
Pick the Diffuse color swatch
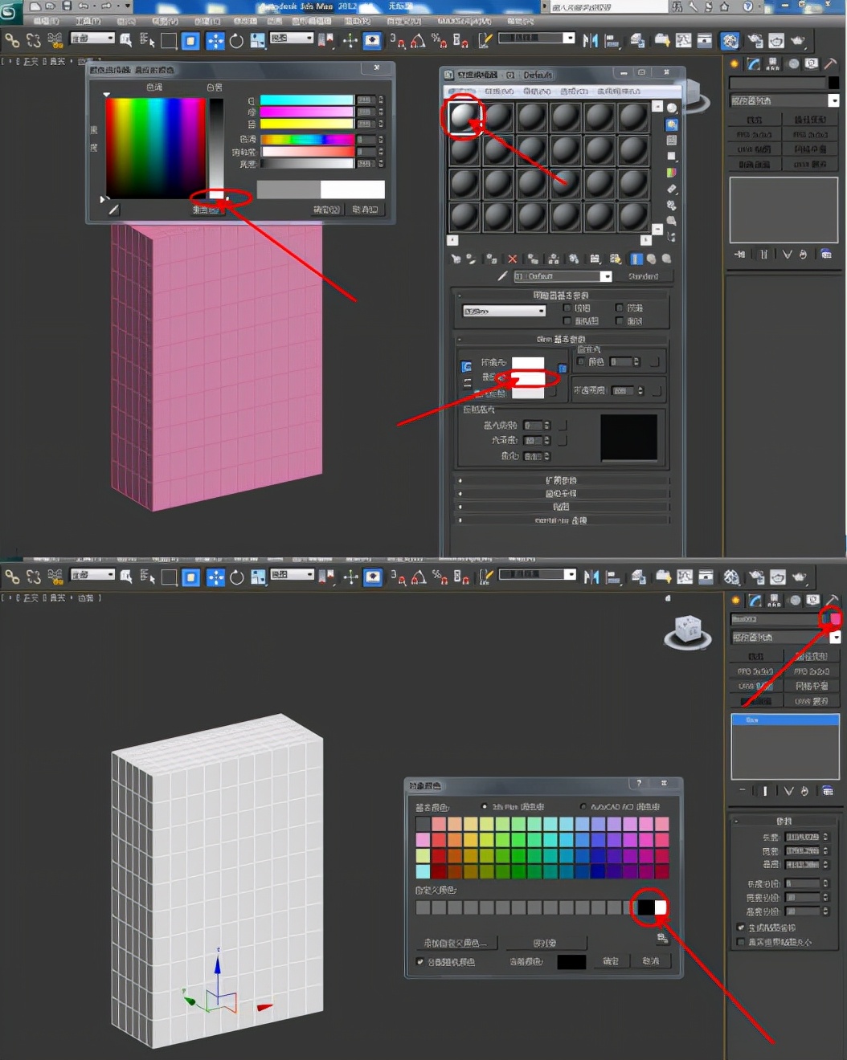point(527,379)
